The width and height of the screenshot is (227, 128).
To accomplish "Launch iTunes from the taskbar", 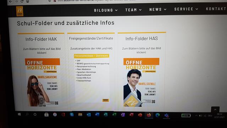I will 55,114.
